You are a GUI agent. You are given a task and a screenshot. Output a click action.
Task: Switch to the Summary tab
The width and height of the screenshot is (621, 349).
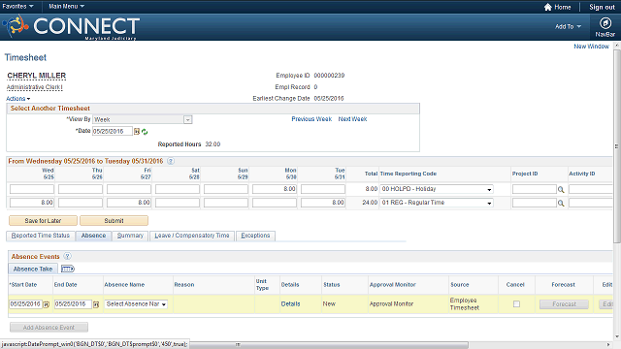pos(130,236)
